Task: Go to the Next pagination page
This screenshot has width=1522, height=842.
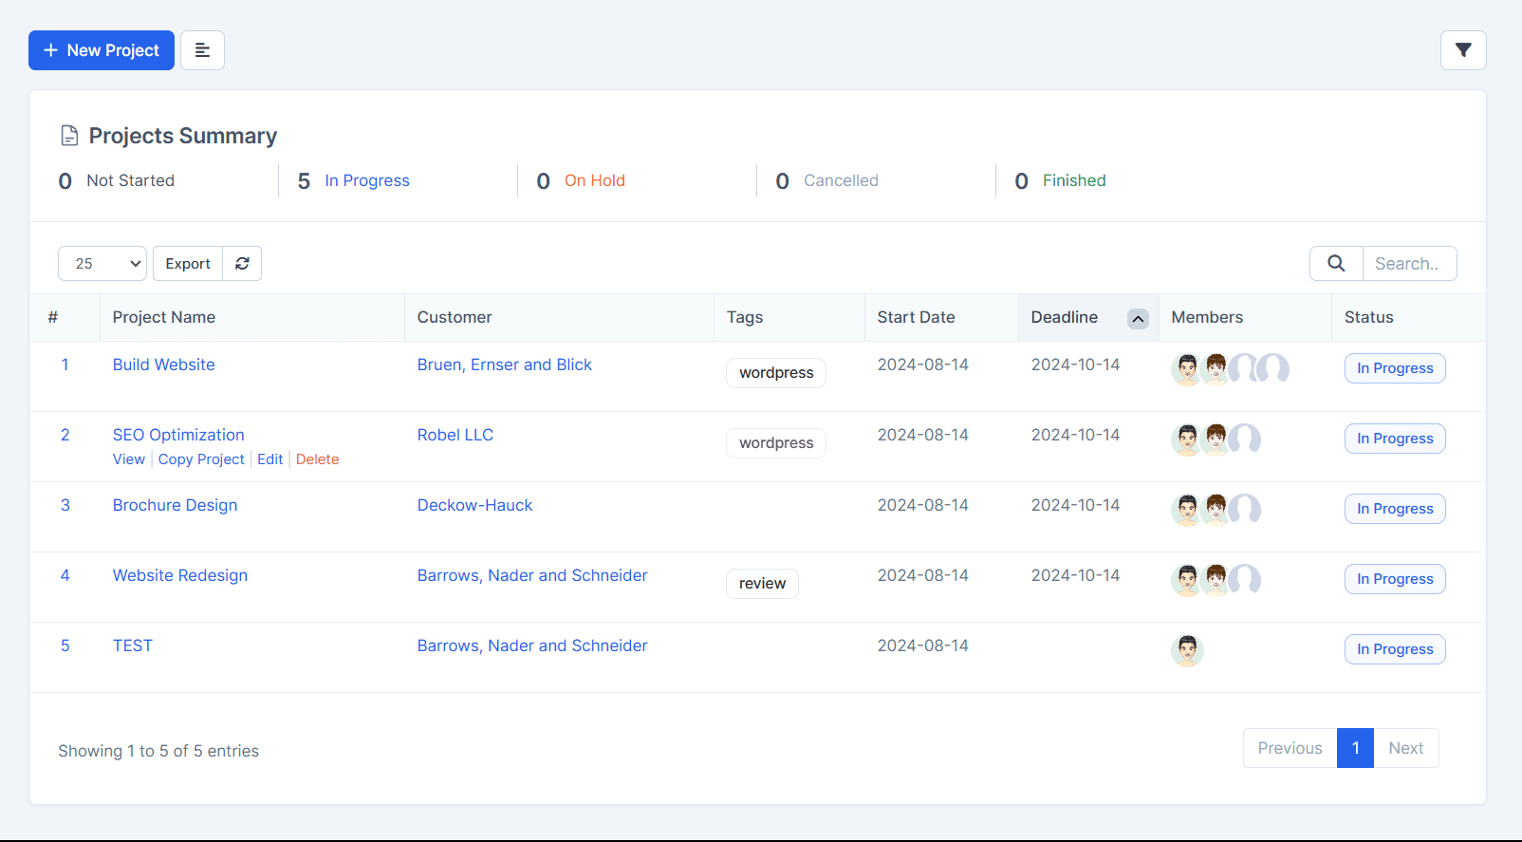Action: [x=1406, y=748]
